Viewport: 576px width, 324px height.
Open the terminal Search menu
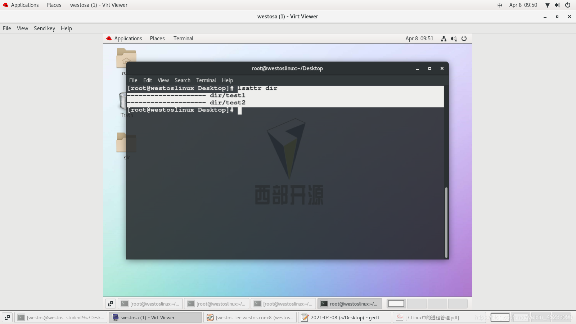183,80
